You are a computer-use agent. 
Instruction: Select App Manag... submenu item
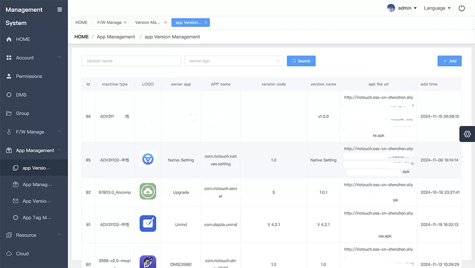pos(34,185)
